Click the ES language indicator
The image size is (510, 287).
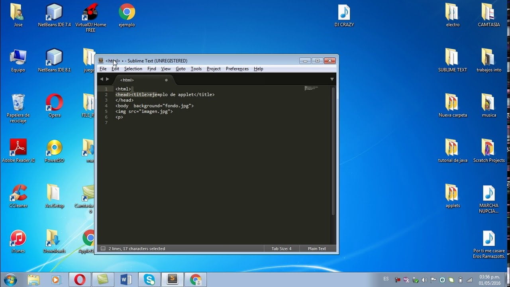click(386, 279)
